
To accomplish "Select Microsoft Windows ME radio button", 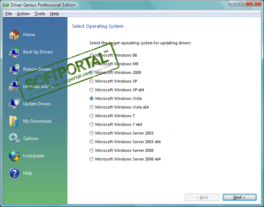I will (92, 64).
